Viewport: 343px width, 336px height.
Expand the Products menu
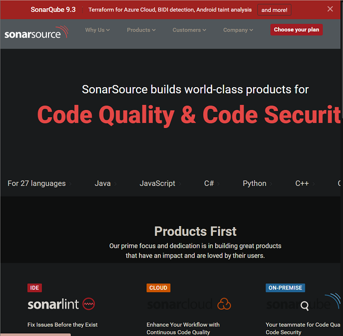click(x=141, y=30)
